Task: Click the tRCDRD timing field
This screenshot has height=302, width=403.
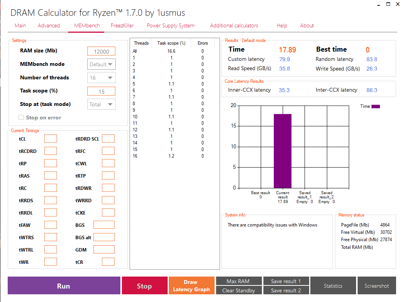Action: 50,151
